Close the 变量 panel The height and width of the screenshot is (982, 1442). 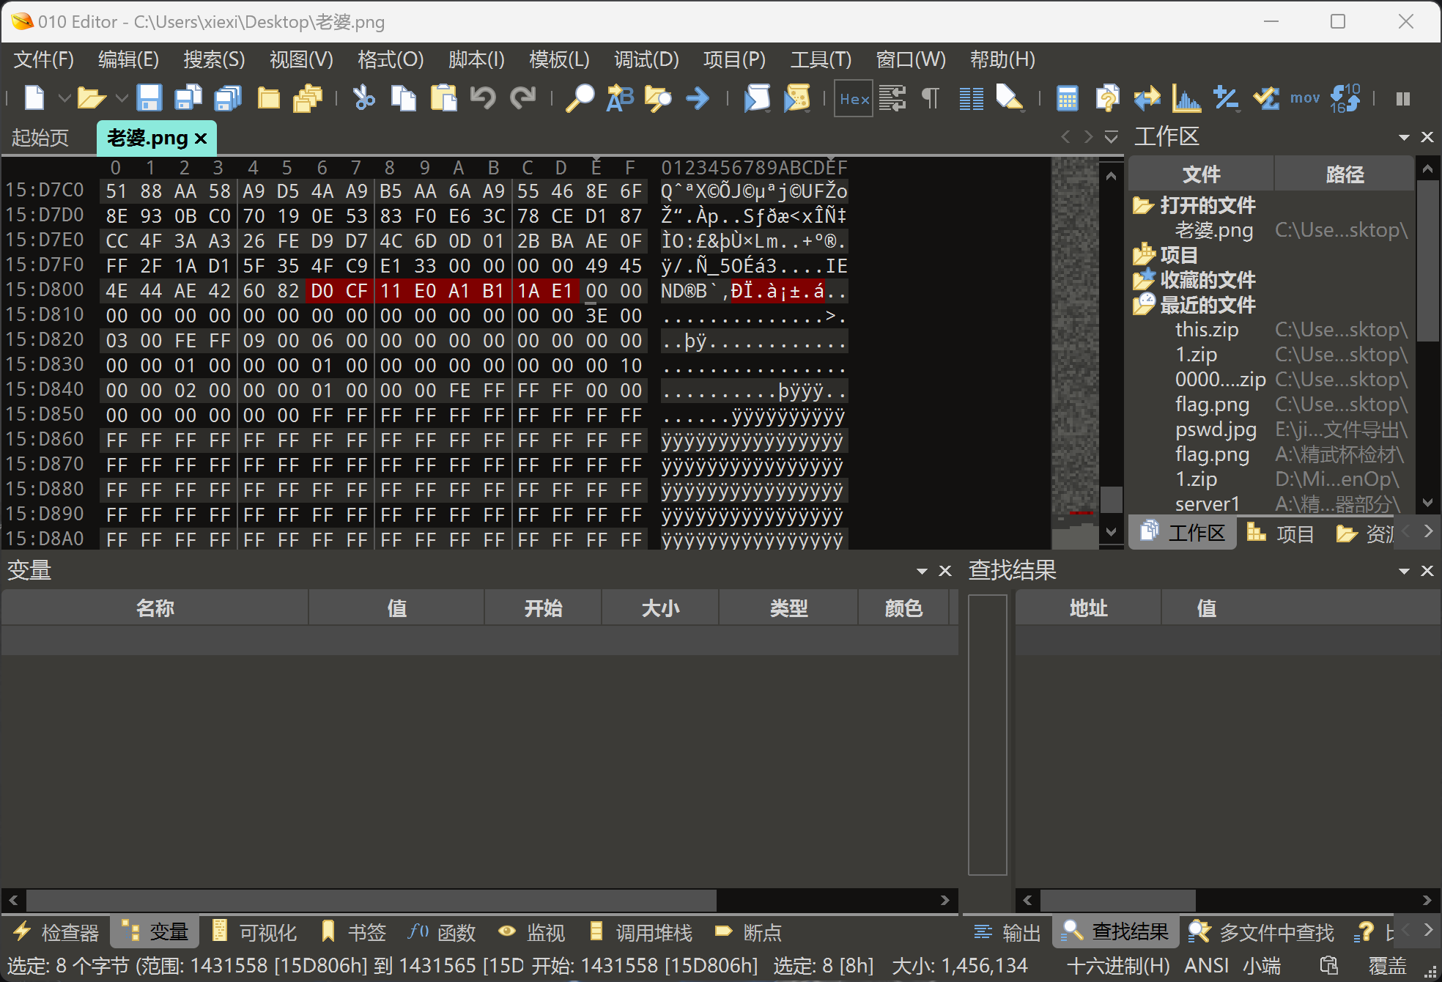coord(945,571)
